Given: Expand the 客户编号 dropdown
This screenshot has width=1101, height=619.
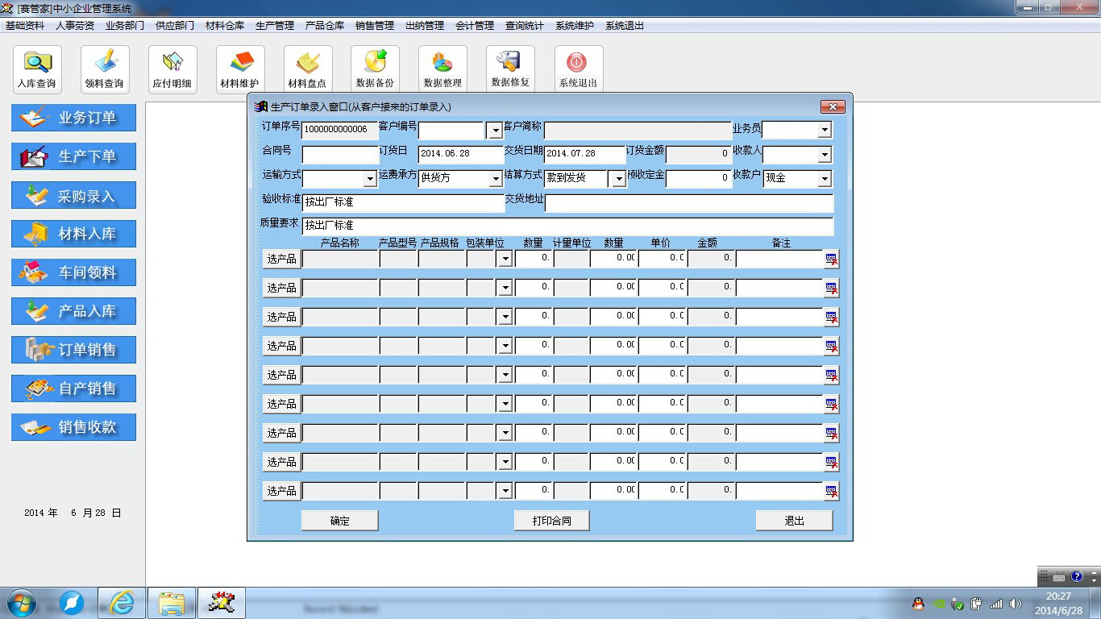Looking at the screenshot, I should click(494, 130).
